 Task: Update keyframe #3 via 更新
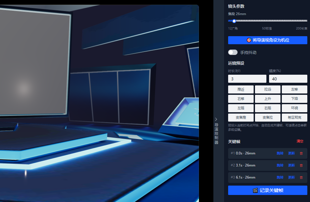coord(292,178)
